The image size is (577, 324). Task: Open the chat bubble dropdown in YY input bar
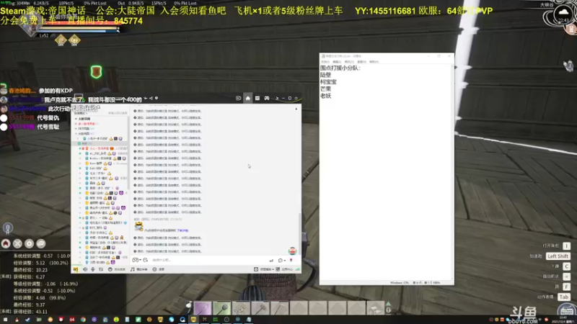click(x=281, y=260)
